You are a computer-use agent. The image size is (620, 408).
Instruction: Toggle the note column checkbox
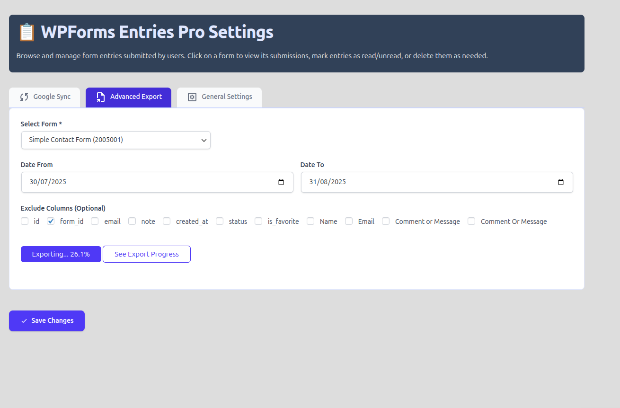132,221
